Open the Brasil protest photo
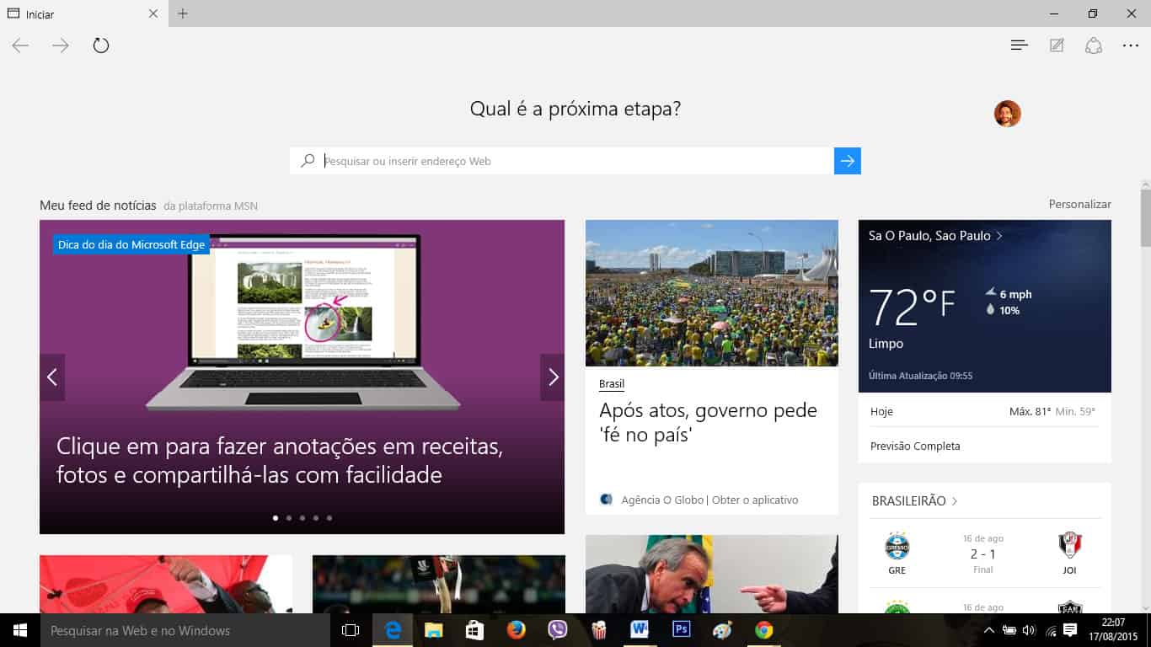 tap(712, 293)
